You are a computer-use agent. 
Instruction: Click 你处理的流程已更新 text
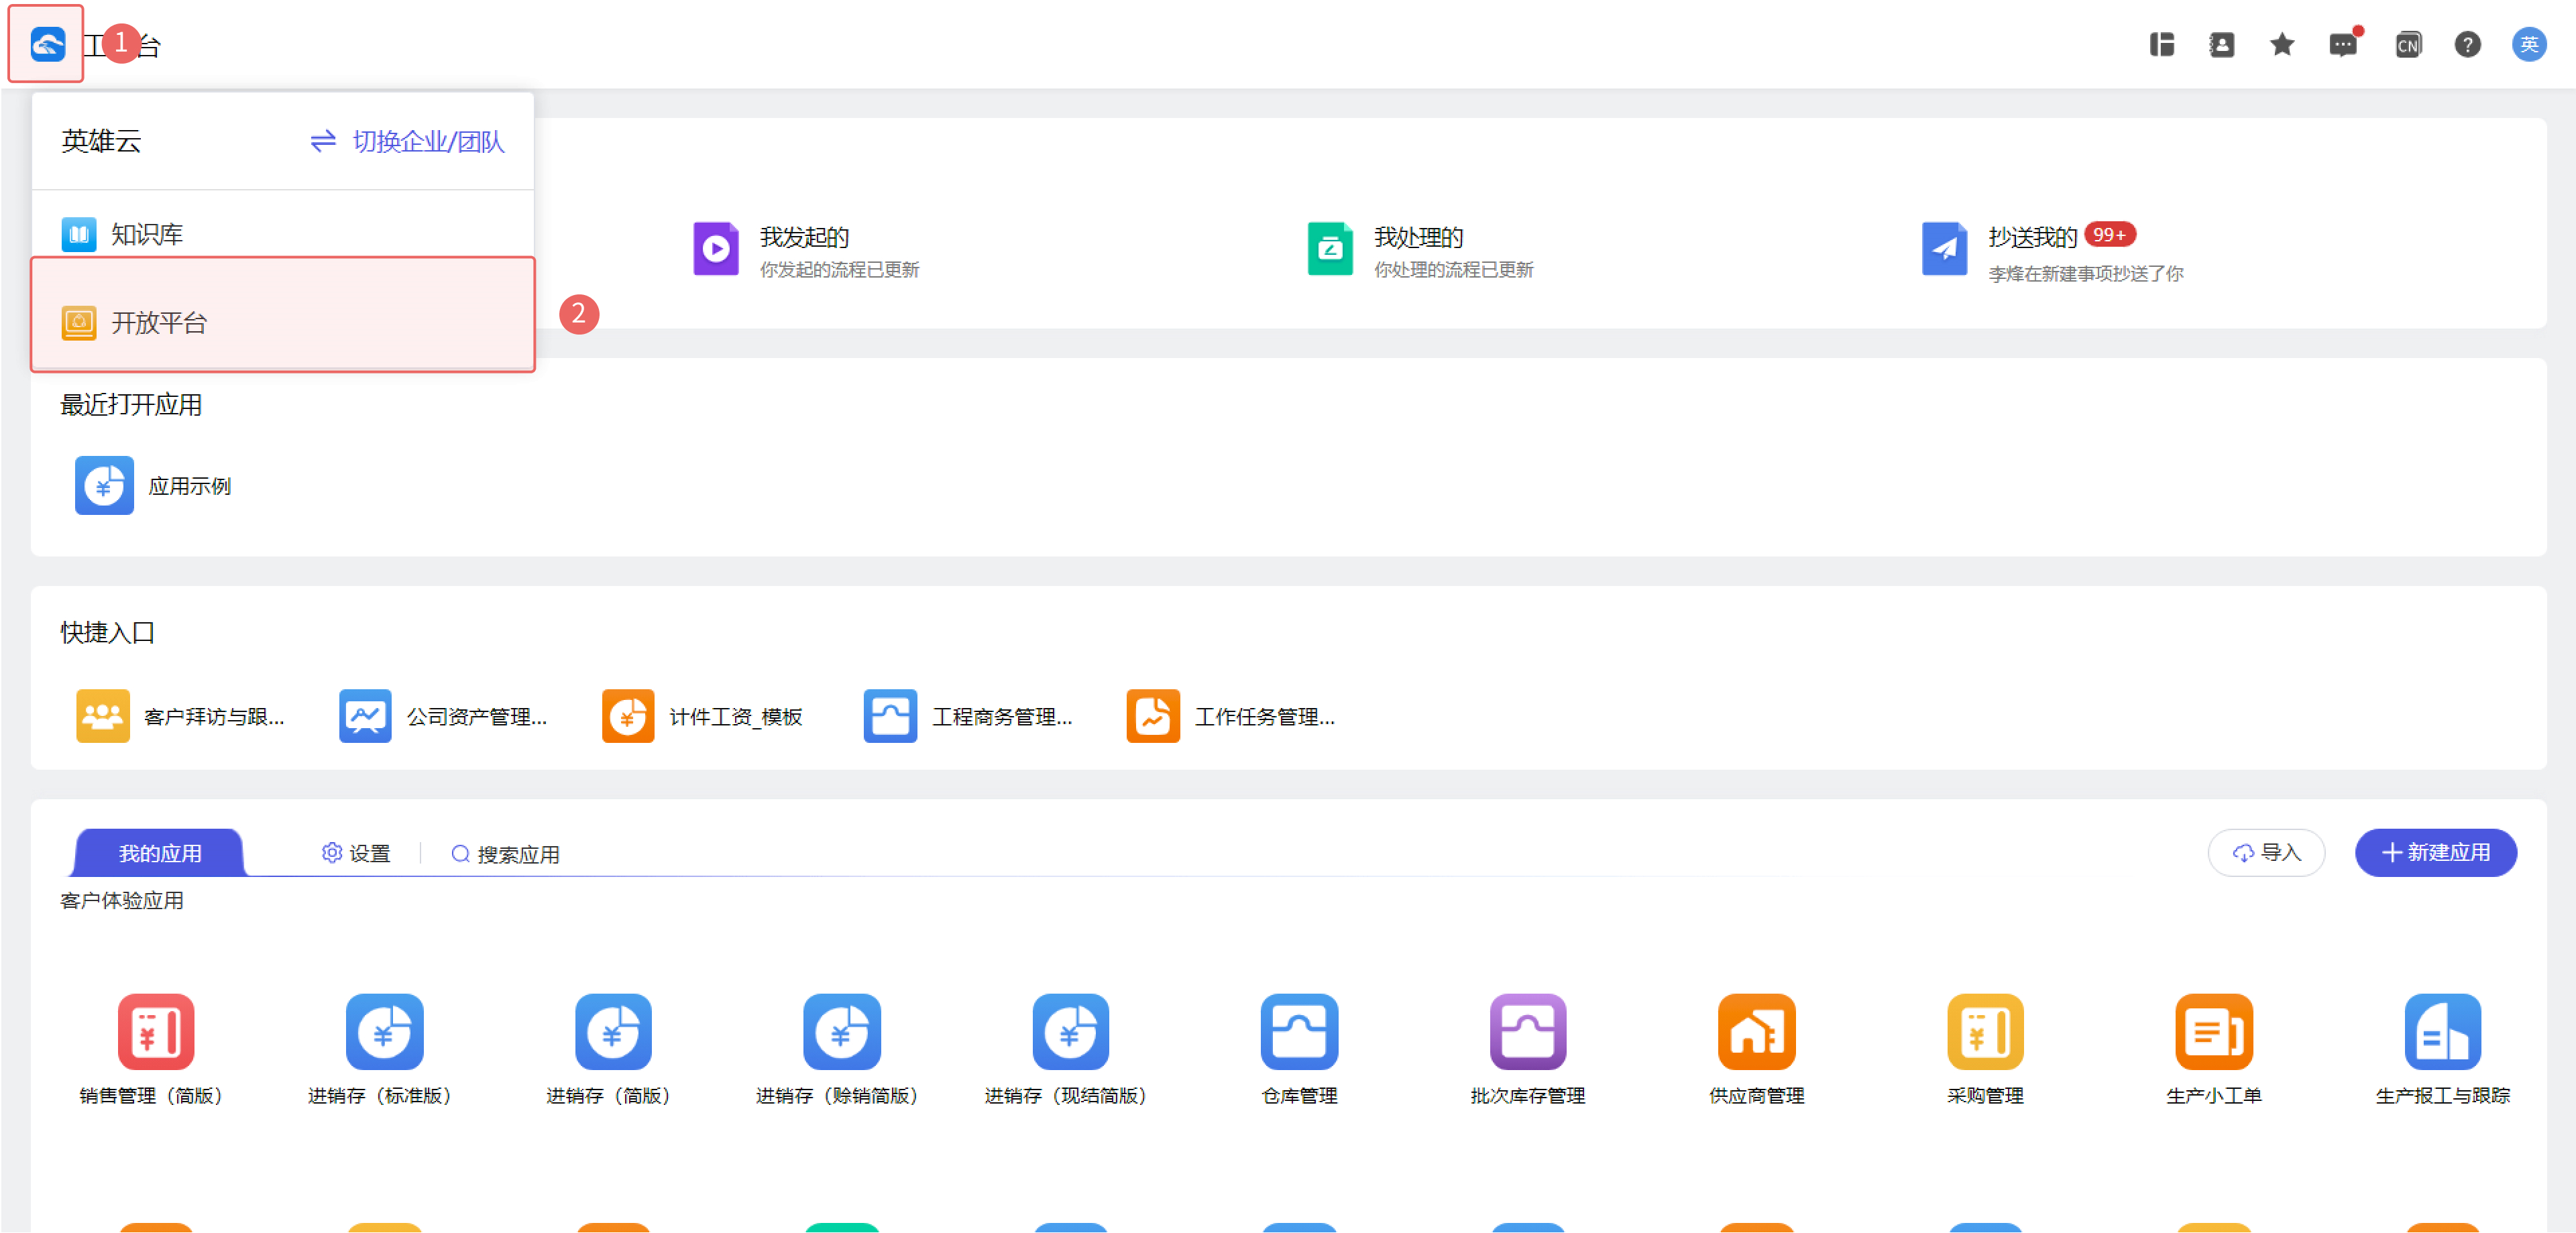click(1453, 269)
